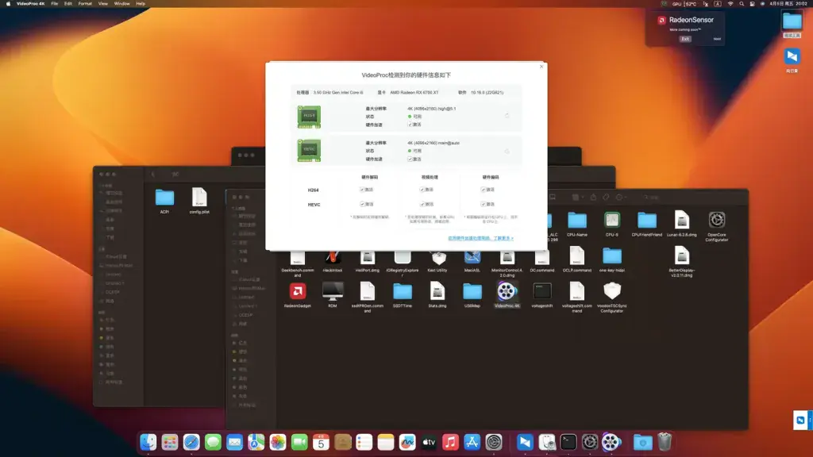Open Finder from the Dock
This screenshot has height=457, width=813.
click(148, 442)
